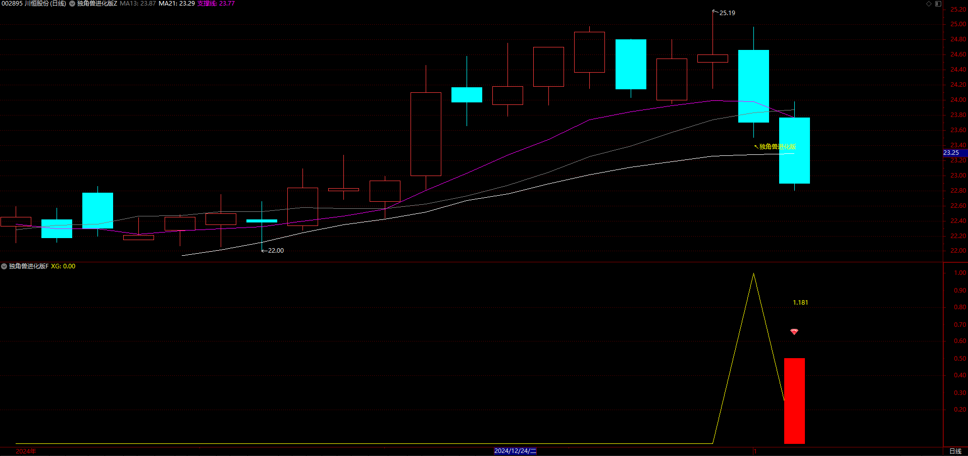Click the 支撑线: 23.77 magenta label
The height and width of the screenshot is (456, 968).
click(x=216, y=4)
